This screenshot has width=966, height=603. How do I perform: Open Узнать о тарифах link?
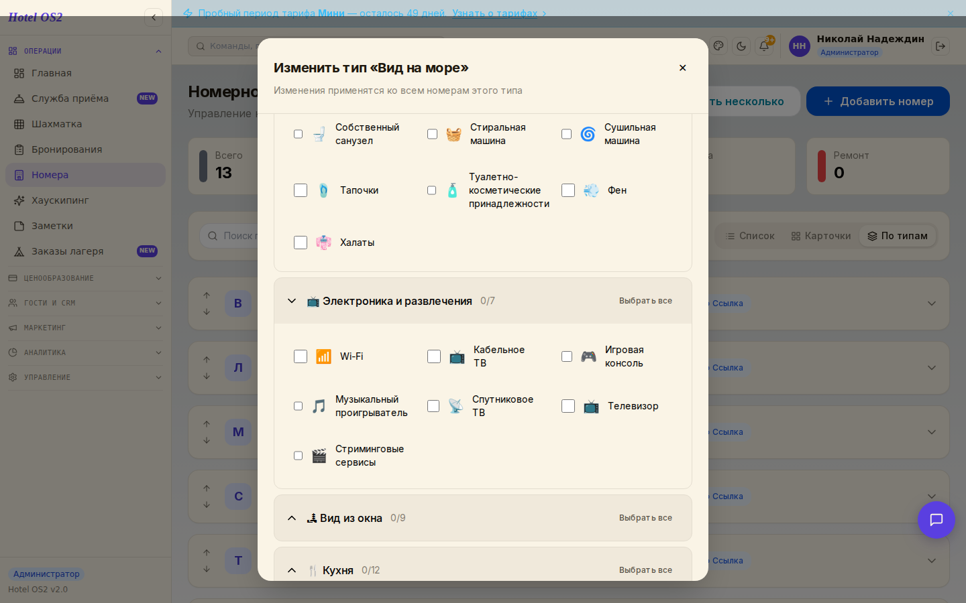coord(500,13)
